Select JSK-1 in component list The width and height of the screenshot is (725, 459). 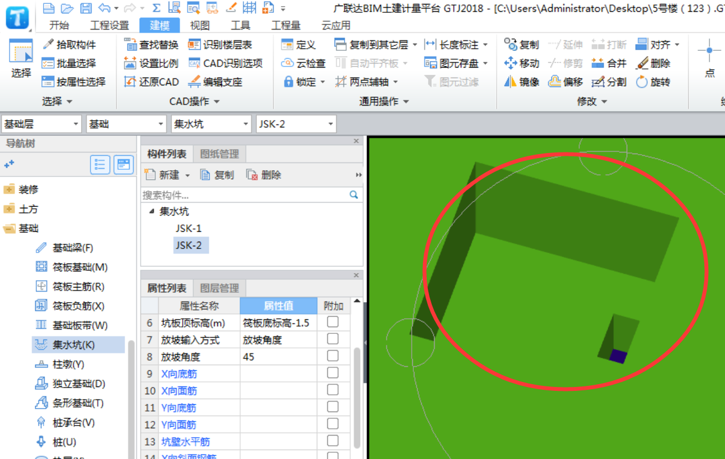[188, 228]
